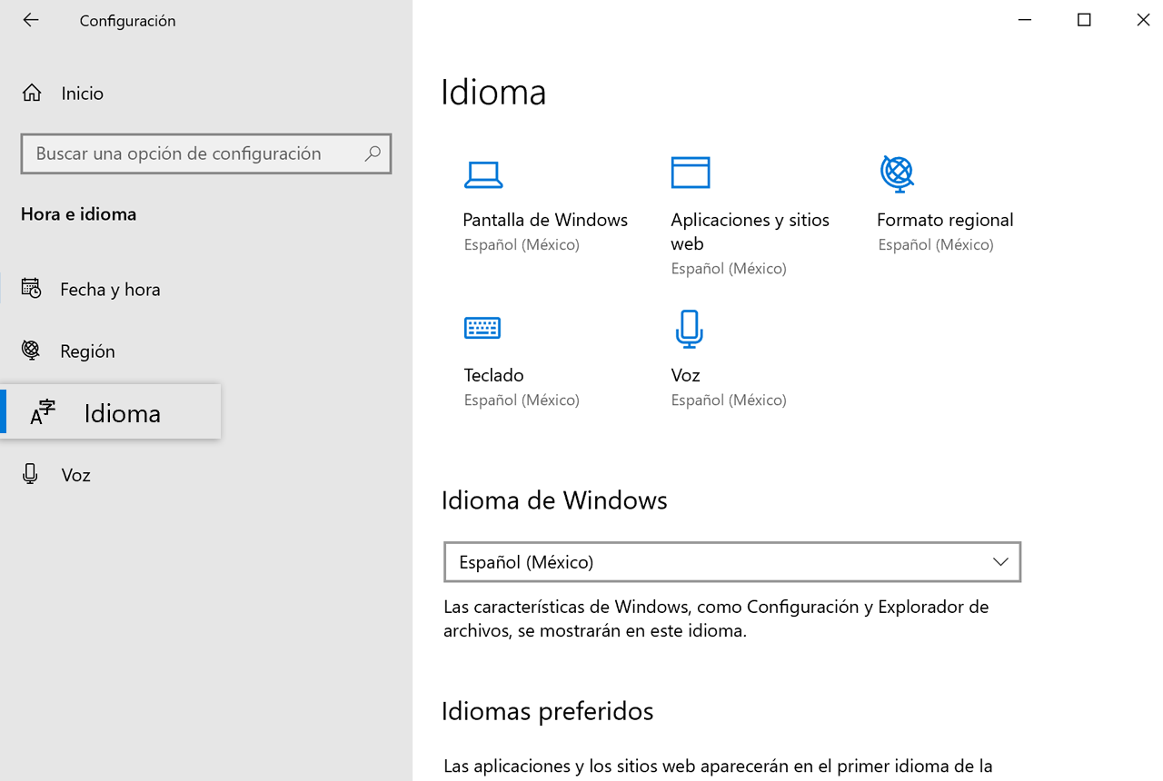The image size is (1163, 781).
Task: Select Idioma in the sidebar
Action: (x=110, y=412)
